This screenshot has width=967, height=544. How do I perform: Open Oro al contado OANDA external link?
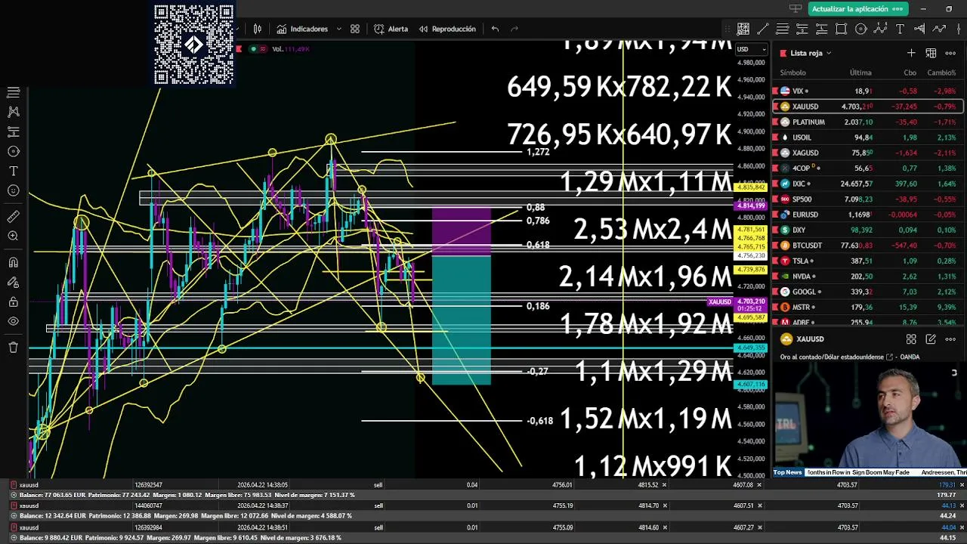click(x=889, y=357)
